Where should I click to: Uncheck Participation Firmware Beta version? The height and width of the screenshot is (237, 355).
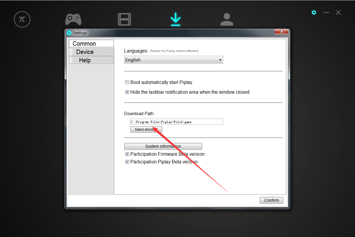click(127, 154)
